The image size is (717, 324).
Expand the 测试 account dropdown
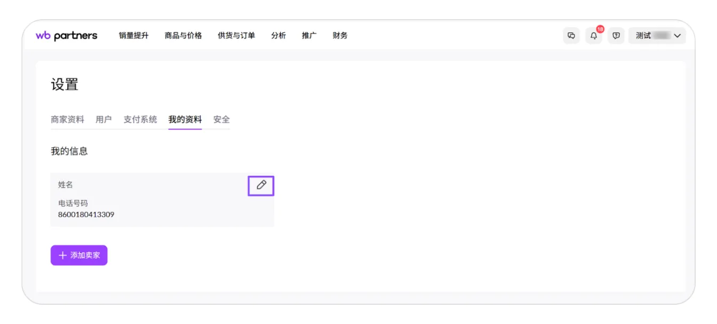click(x=657, y=36)
